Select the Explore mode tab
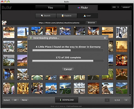134x109 pixels. click(x=67, y=16)
